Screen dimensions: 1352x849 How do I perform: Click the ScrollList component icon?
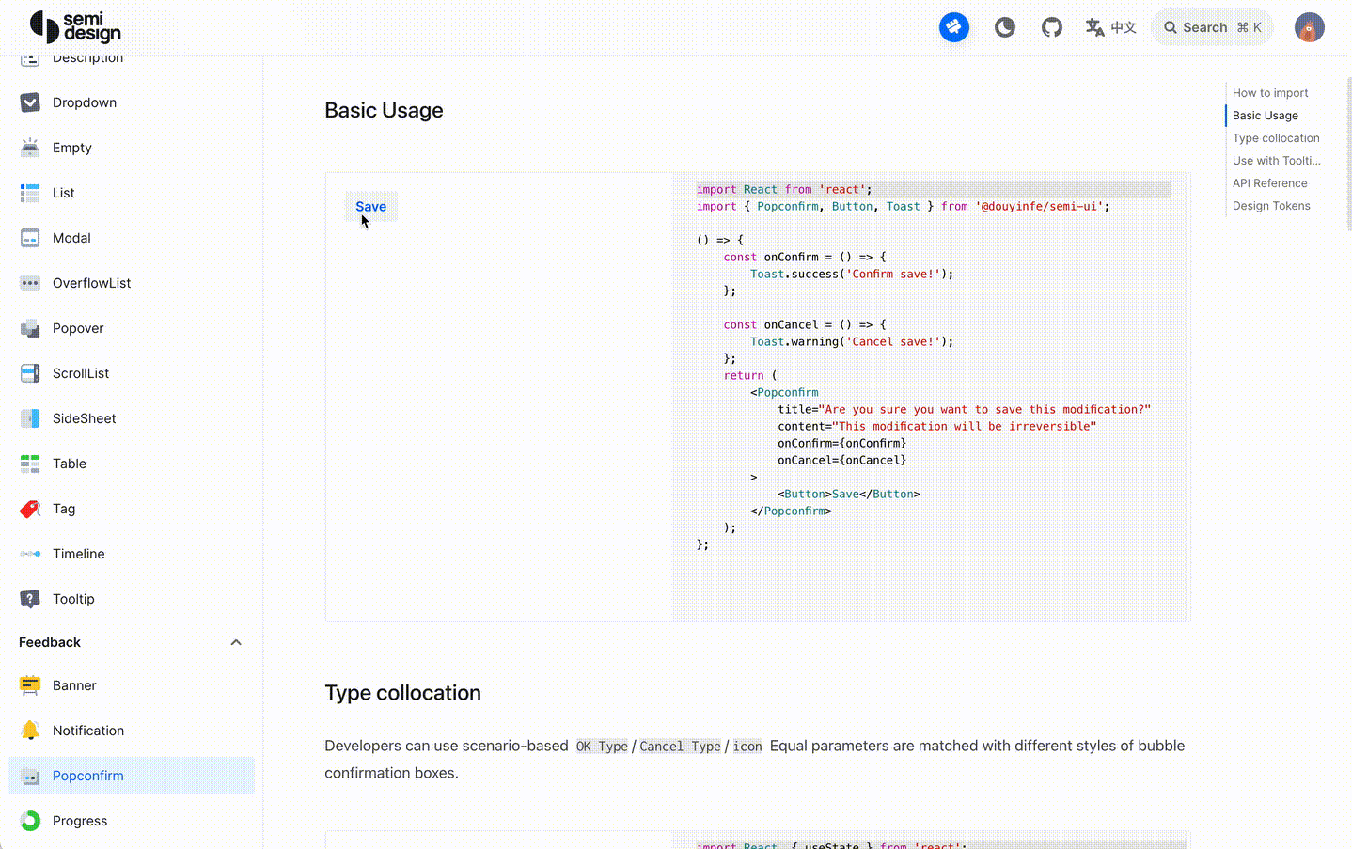[x=30, y=373]
